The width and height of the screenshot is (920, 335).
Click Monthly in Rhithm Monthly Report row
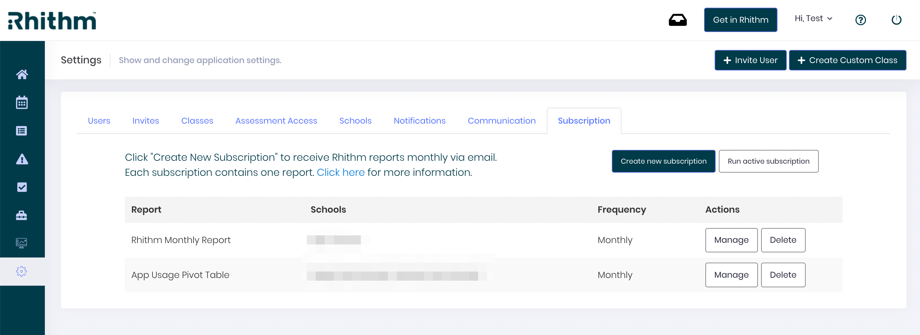(x=615, y=240)
